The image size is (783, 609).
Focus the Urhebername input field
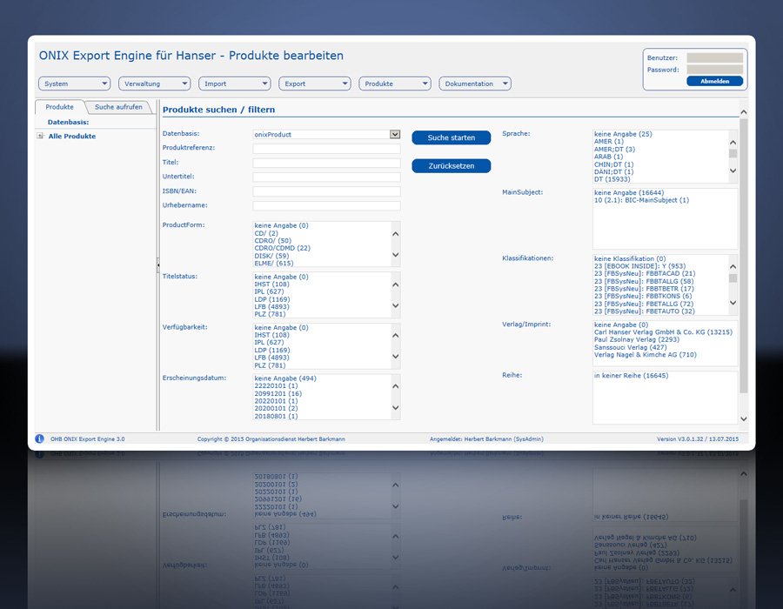click(326, 205)
